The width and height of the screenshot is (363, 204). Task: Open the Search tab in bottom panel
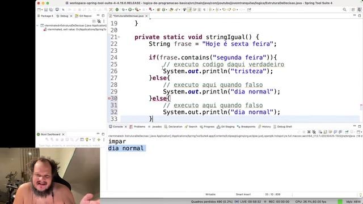click(191, 127)
